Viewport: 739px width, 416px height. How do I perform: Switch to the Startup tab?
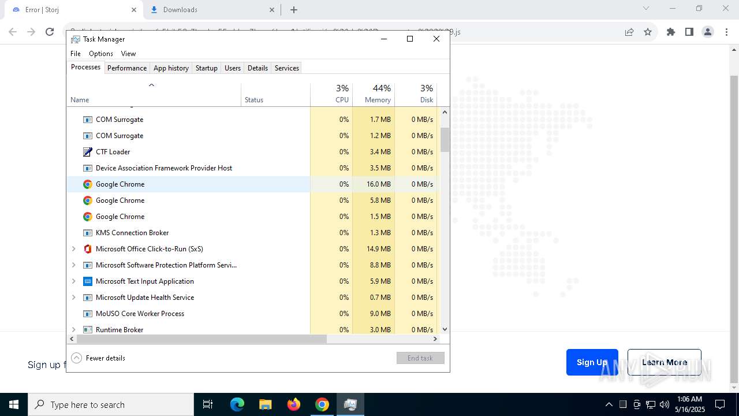pyautogui.click(x=206, y=68)
